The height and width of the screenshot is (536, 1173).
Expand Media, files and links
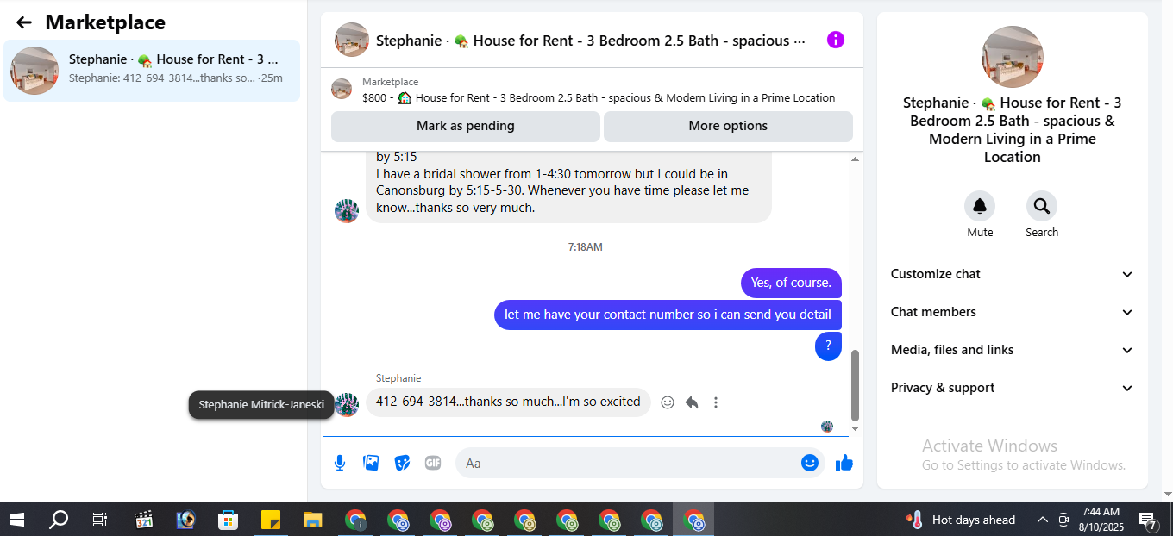1012,350
